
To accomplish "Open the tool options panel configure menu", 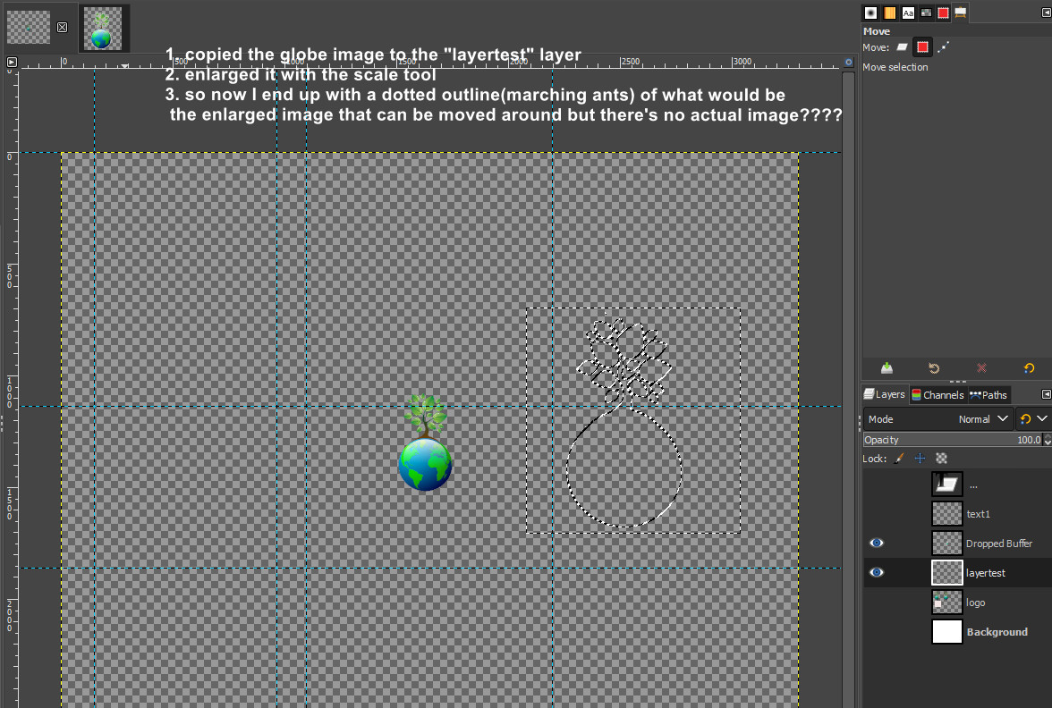I will coord(1046,13).
